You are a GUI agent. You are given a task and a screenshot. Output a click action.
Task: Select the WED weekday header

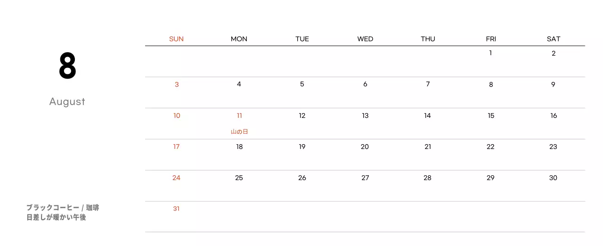tap(365, 39)
